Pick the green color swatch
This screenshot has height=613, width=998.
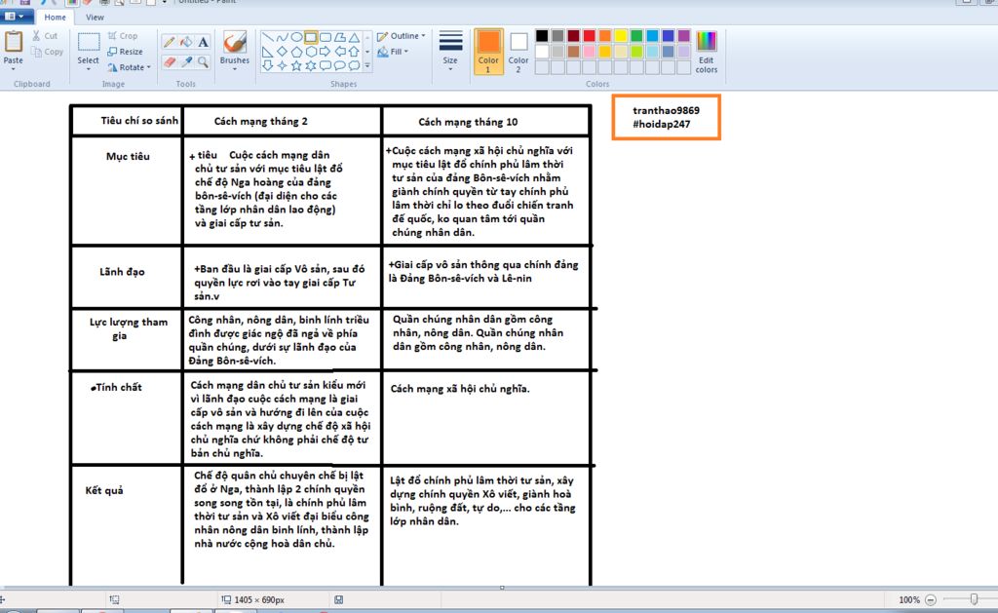pos(636,36)
